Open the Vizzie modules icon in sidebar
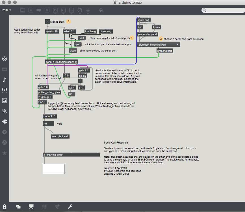Screen dimensions: 245x212 coord(5,132)
